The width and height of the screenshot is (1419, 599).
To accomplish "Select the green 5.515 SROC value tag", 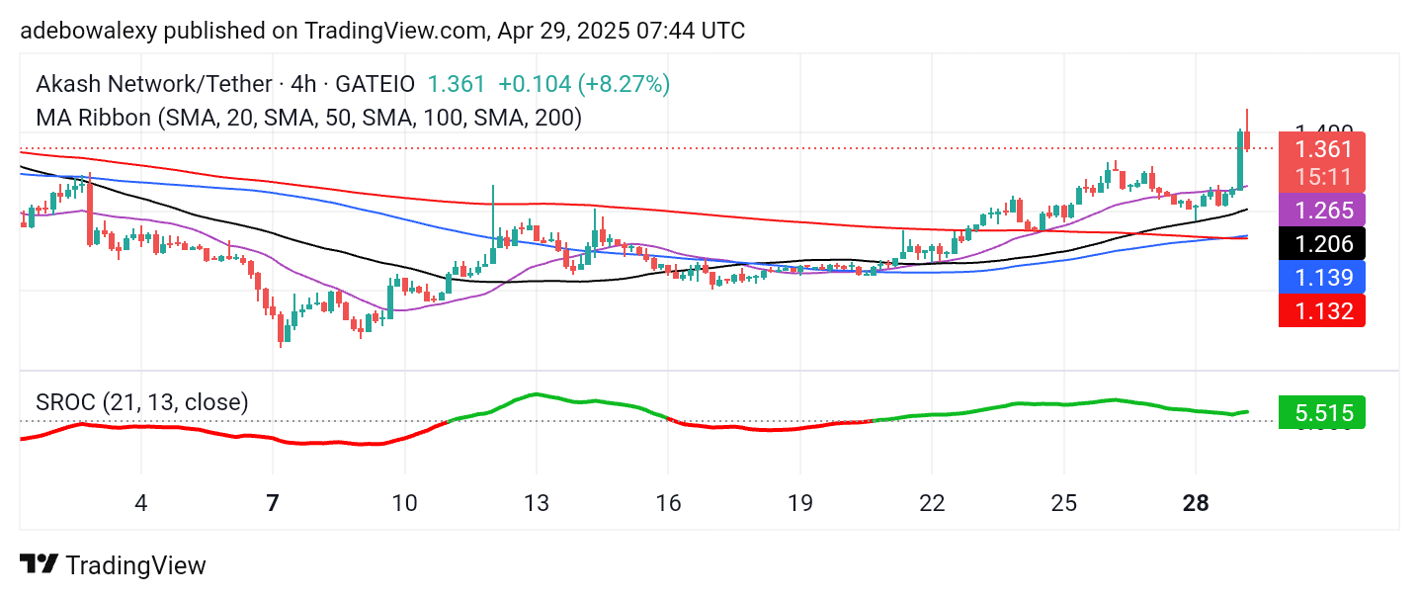I will [1322, 412].
